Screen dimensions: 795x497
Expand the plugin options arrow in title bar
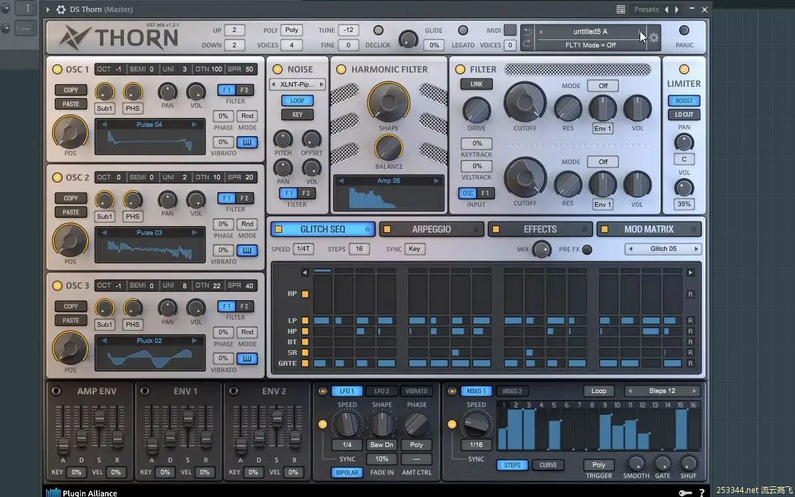48,9
